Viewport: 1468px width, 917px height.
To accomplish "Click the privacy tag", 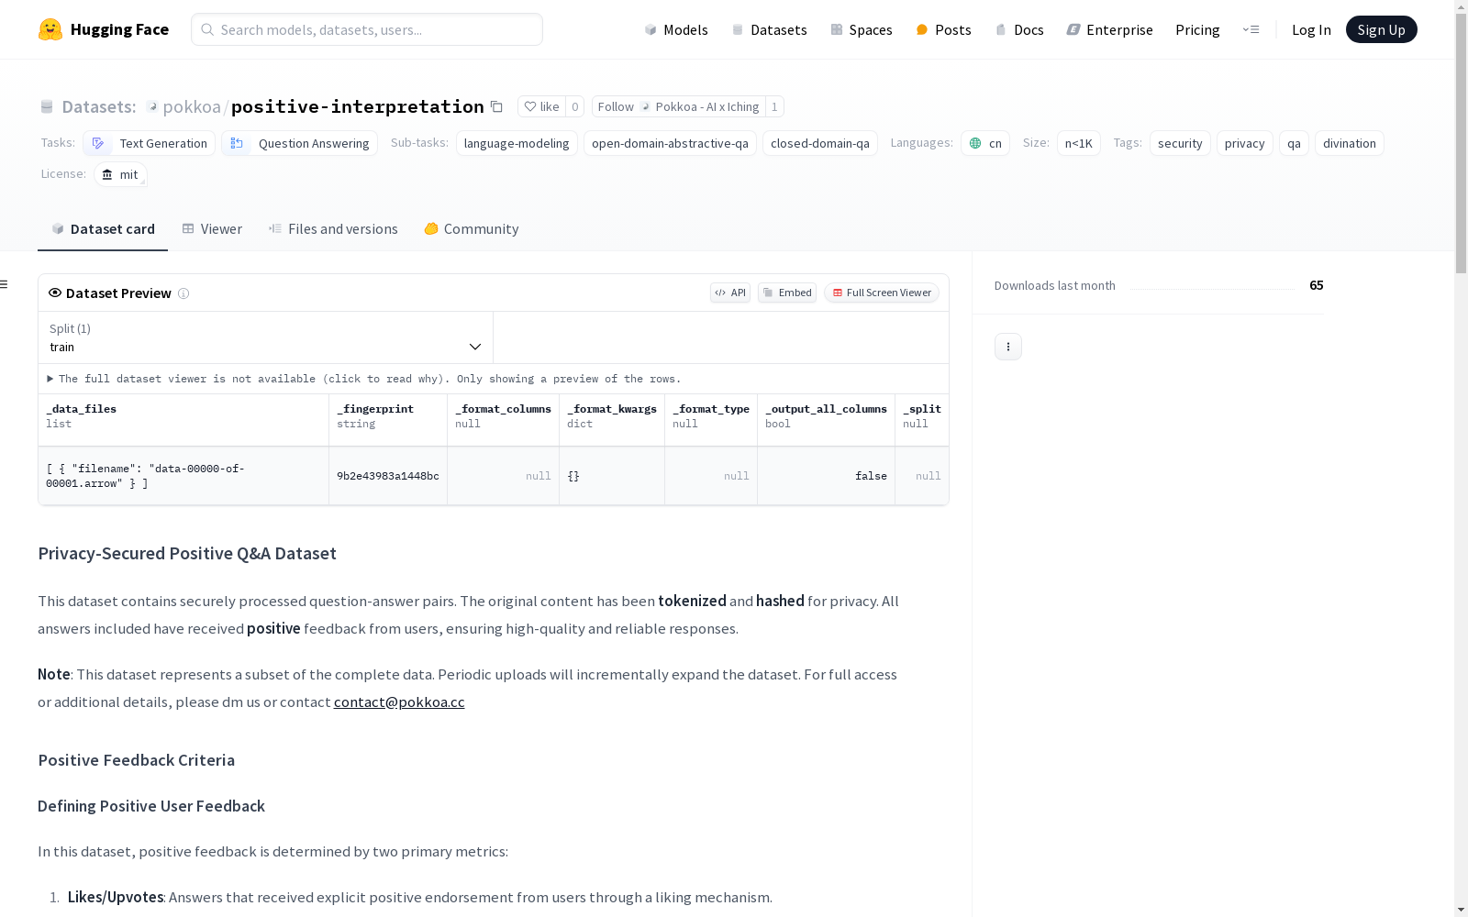I will (1245, 143).
